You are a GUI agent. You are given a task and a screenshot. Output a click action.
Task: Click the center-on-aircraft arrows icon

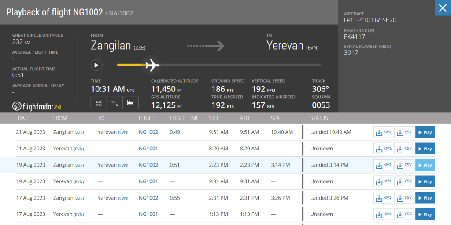(99, 103)
